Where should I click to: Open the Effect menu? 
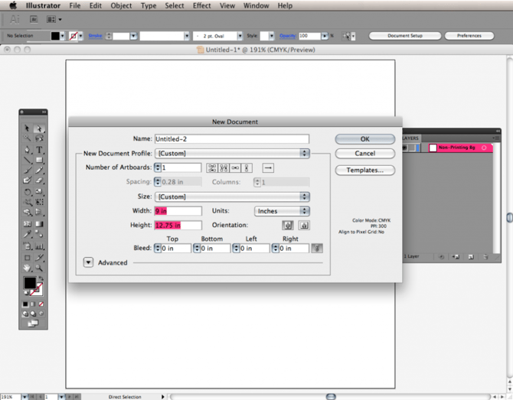(x=201, y=5)
